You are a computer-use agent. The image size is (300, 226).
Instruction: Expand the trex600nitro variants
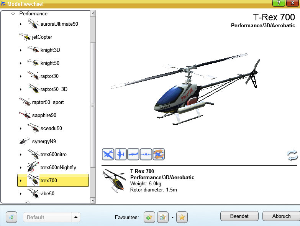coord(21,155)
